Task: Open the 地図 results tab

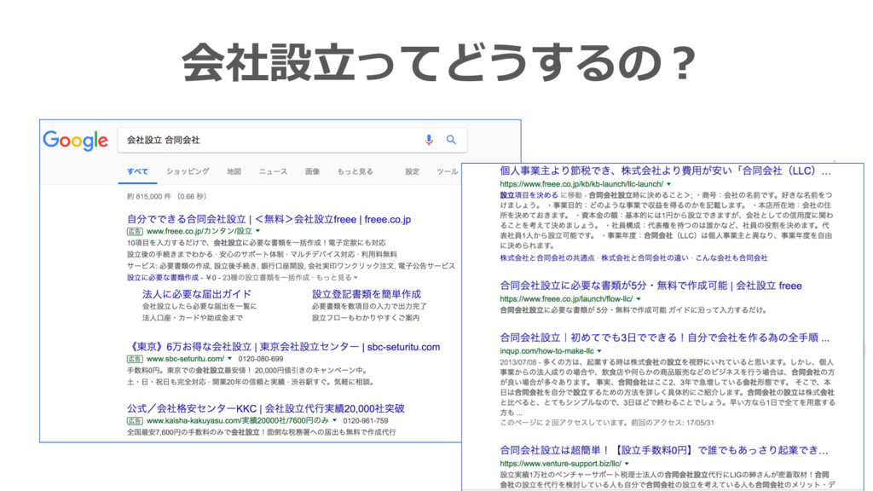Action: 234,171
